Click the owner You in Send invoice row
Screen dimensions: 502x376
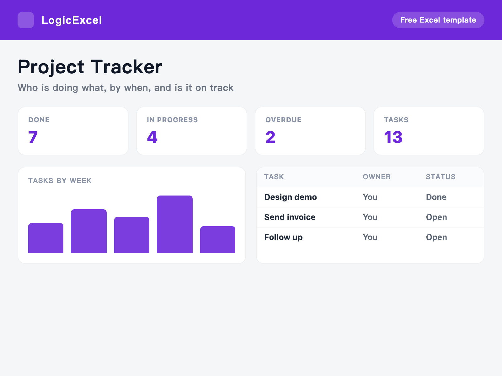tap(370, 217)
